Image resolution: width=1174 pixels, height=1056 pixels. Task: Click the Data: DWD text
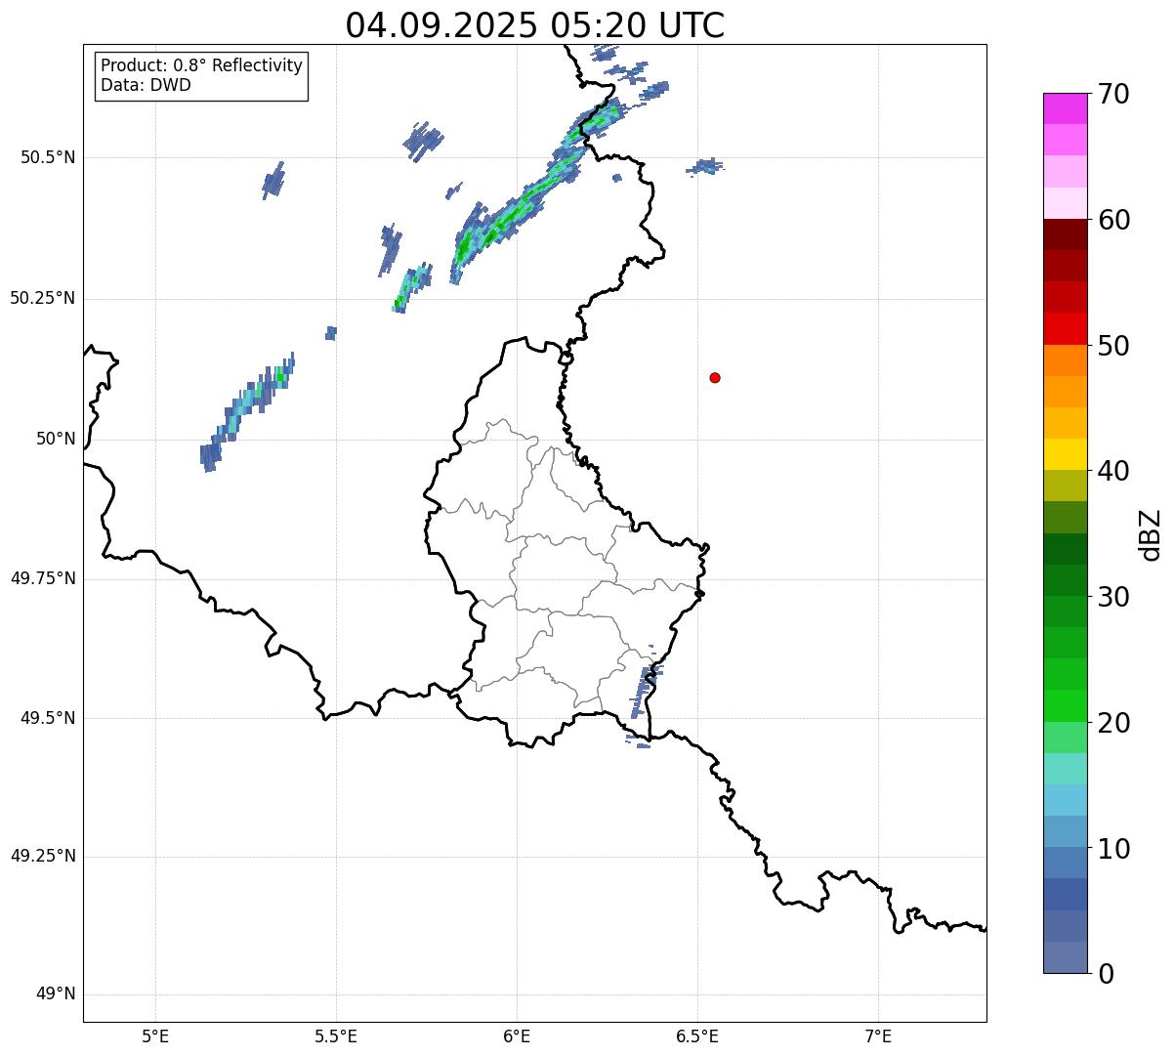tap(146, 85)
